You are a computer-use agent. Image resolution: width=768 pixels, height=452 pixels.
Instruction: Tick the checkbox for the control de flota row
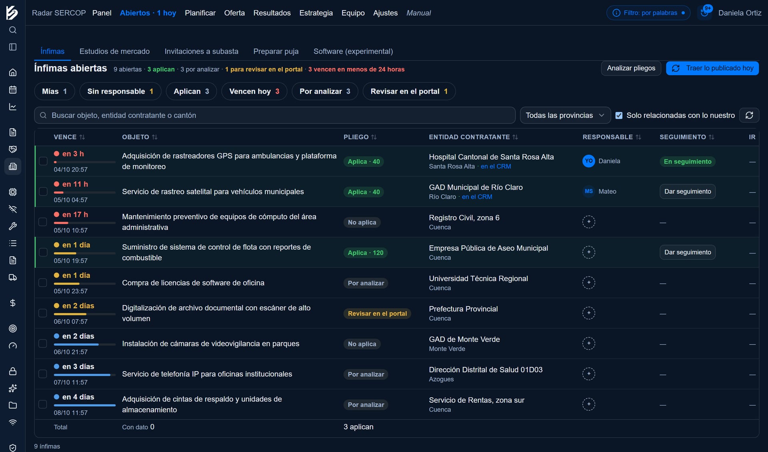pyautogui.click(x=43, y=252)
